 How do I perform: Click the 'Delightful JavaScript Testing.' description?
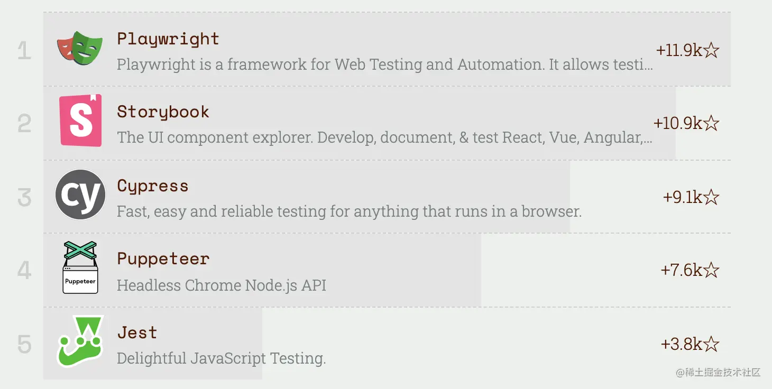point(222,358)
